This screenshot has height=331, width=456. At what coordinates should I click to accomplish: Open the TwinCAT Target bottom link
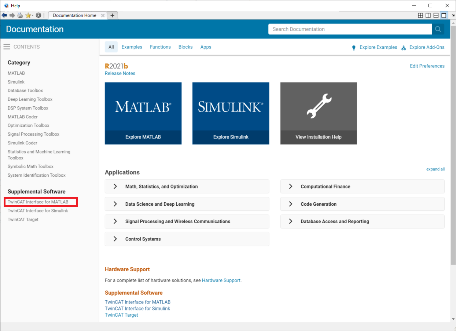pyautogui.click(x=121, y=315)
